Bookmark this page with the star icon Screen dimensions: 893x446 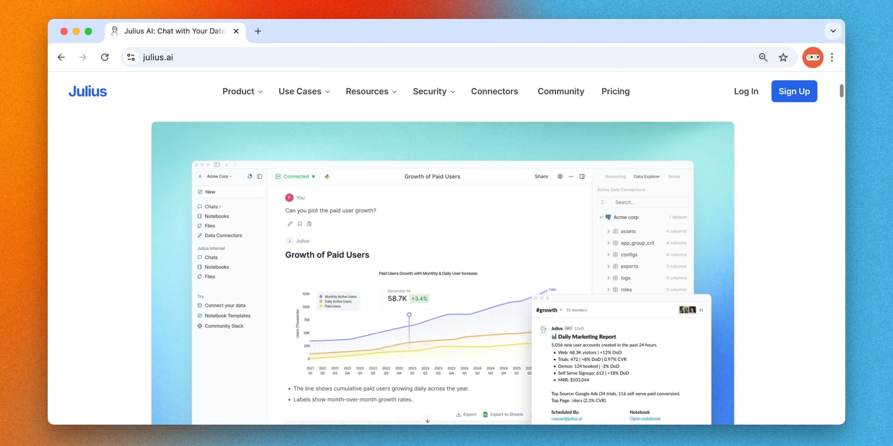(x=783, y=57)
